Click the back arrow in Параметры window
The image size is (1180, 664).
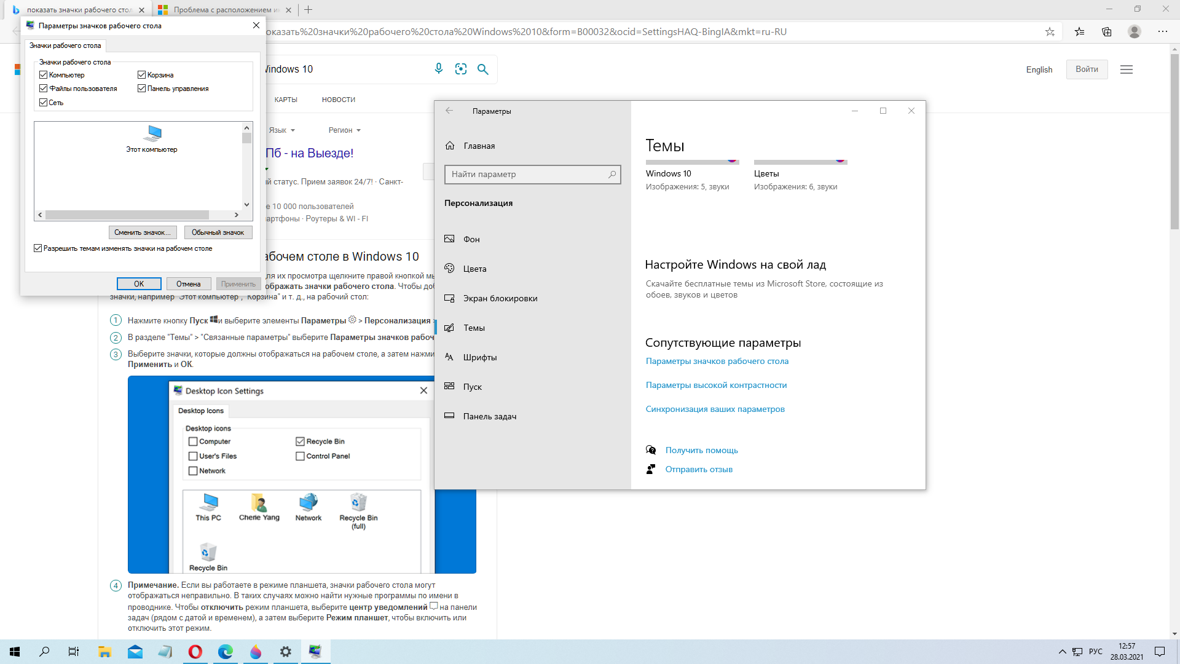coord(449,111)
